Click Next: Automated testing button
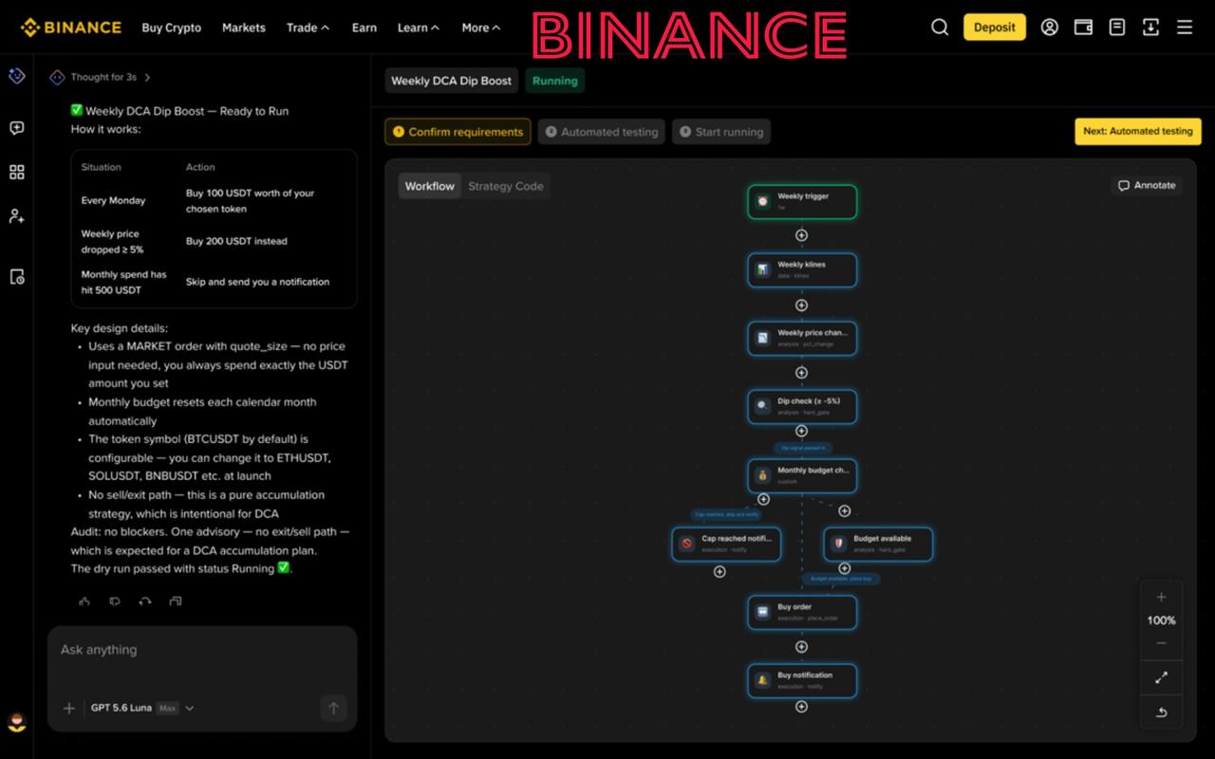The image size is (1215, 759). pyautogui.click(x=1138, y=131)
